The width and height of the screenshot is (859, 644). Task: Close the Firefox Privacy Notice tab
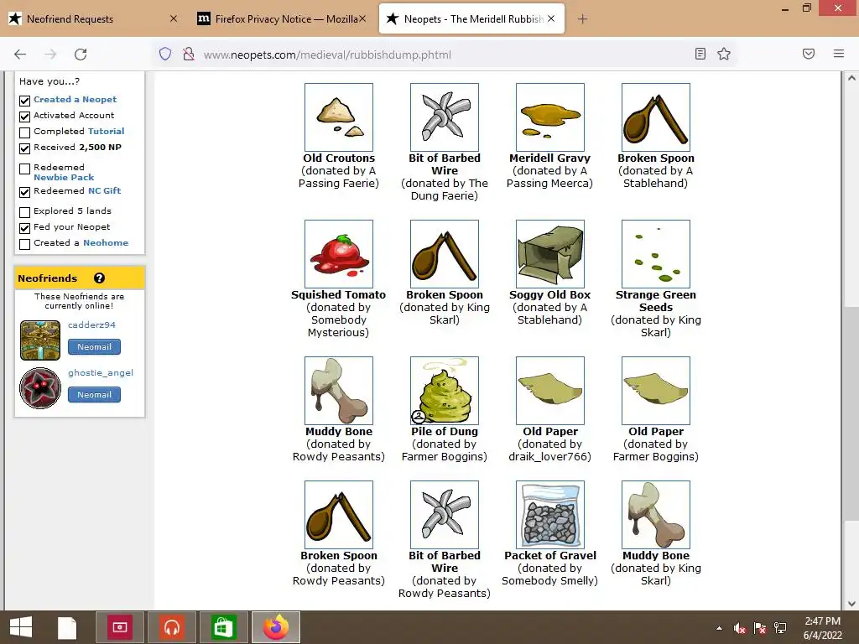click(362, 18)
